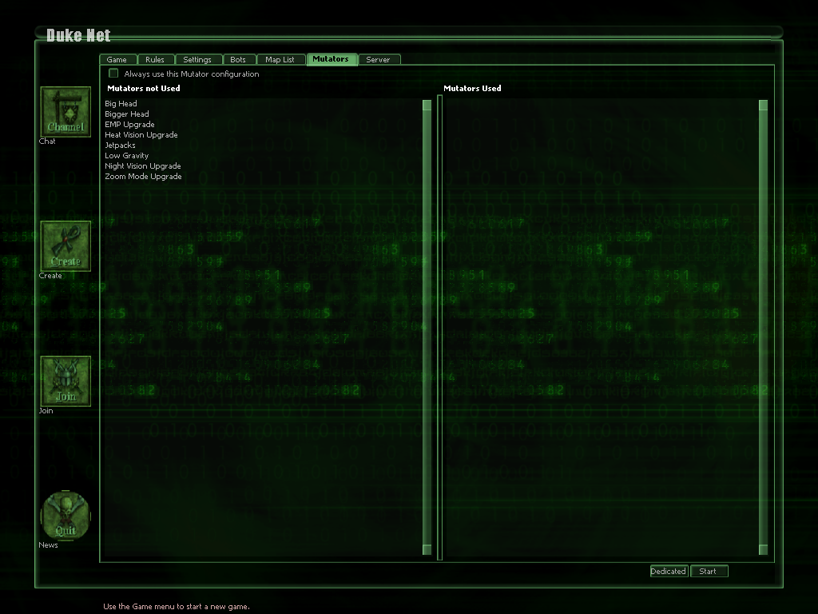The width and height of the screenshot is (818, 614).
Task: Switch to the Game tab
Action: tap(117, 59)
